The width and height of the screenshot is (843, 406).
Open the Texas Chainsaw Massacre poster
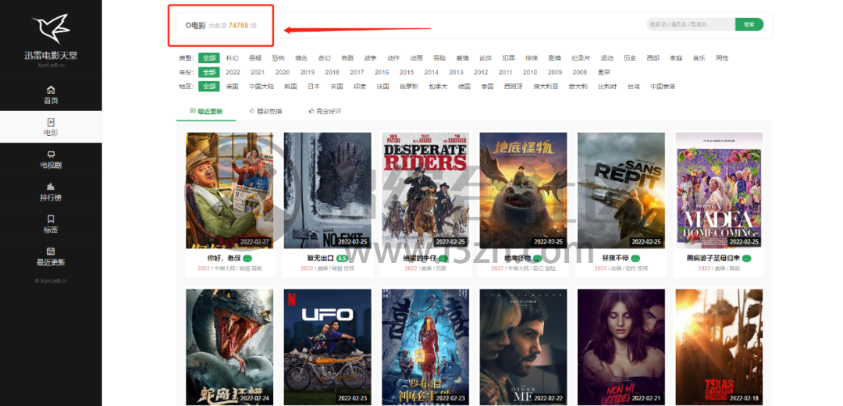tap(719, 347)
